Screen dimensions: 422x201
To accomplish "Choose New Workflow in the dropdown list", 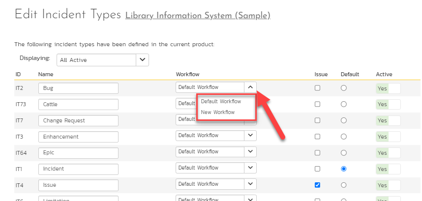I will click(x=218, y=112).
